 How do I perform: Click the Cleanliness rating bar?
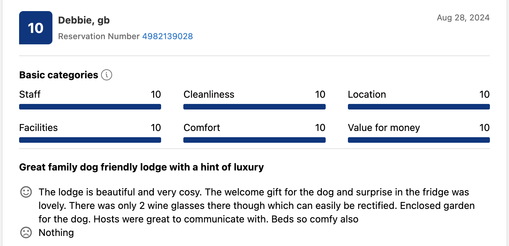click(x=254, y=107)
